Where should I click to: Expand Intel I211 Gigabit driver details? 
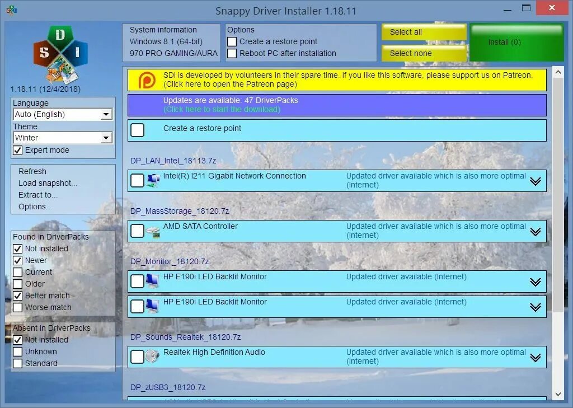tap(536, 181)
